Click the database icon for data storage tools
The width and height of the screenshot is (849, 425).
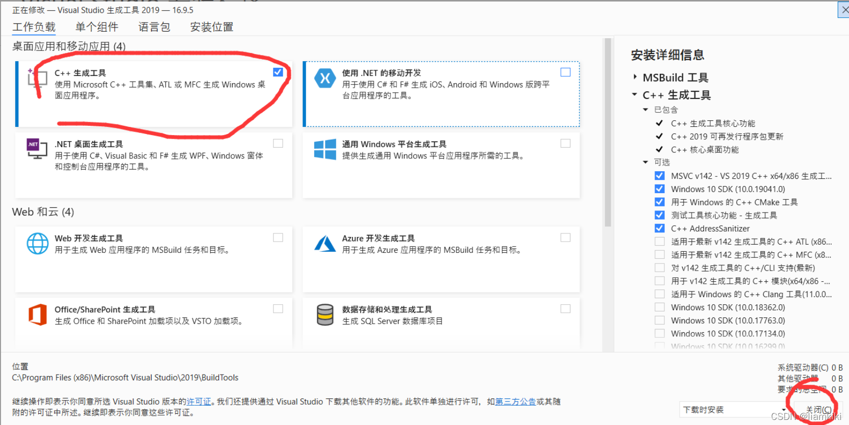[325, 314]
